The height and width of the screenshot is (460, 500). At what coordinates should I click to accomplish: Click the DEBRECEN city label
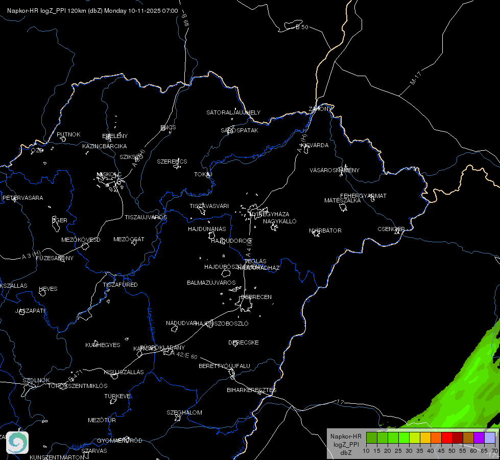256,297
